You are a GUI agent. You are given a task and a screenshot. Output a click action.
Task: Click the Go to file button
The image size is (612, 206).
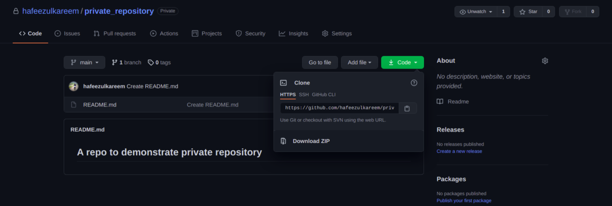click(320, 63)
